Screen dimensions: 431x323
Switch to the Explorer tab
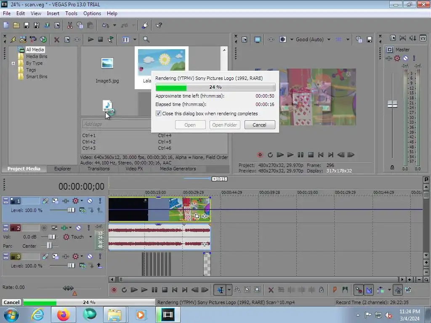point(63,169)
